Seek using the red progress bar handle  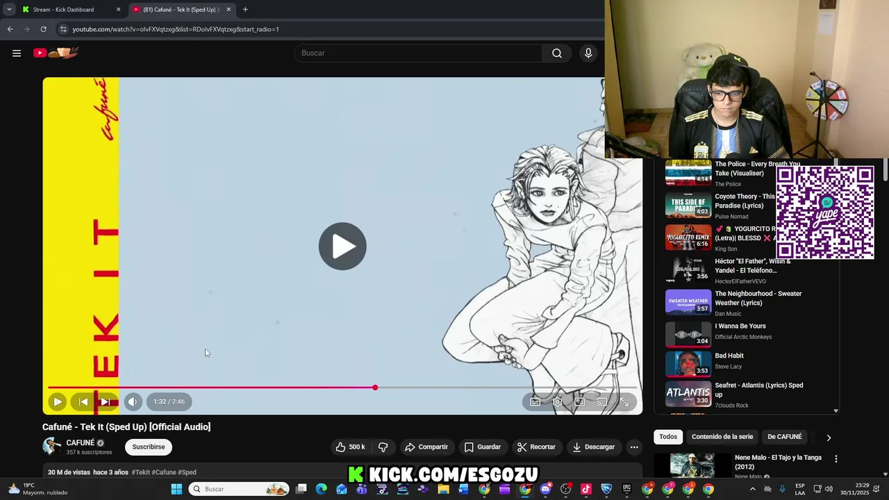click(x=375, y=387)
